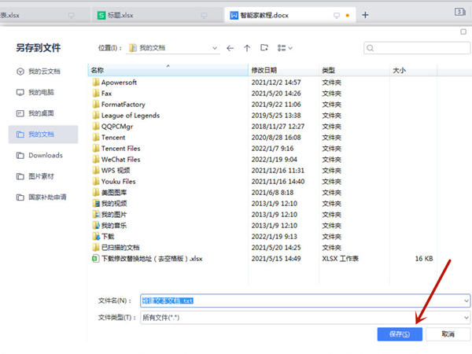Image resolution: width=472 pixels, height=354 pixels.
Task: Expand the 文件类型 dropdown
Action: coord(466,317)
